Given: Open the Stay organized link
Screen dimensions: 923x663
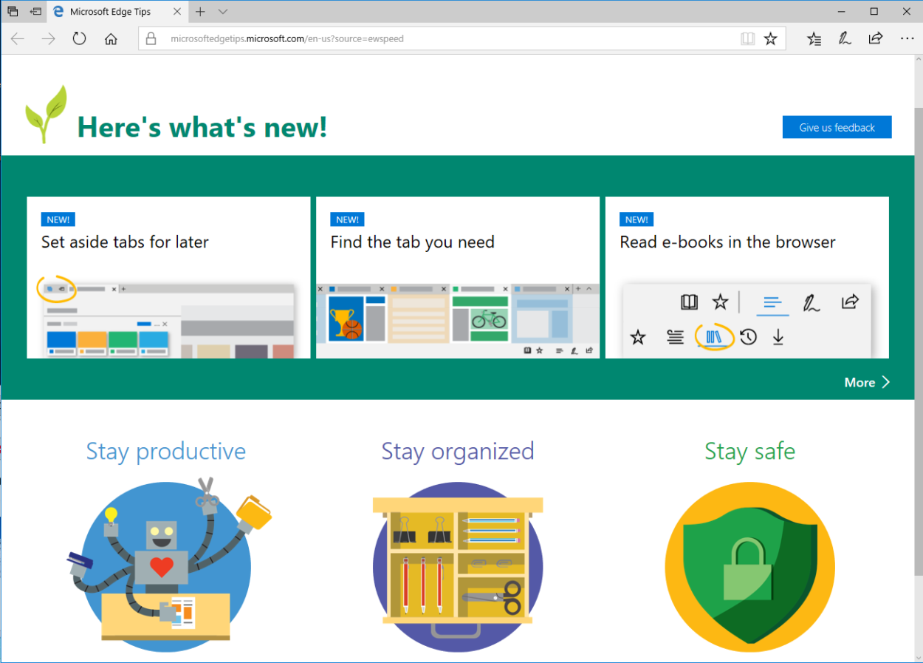Looking at the screenshot, I should click(x=457, y=452).
